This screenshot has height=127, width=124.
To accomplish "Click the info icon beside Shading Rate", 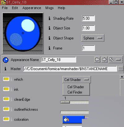I will (x=50, y=18).
